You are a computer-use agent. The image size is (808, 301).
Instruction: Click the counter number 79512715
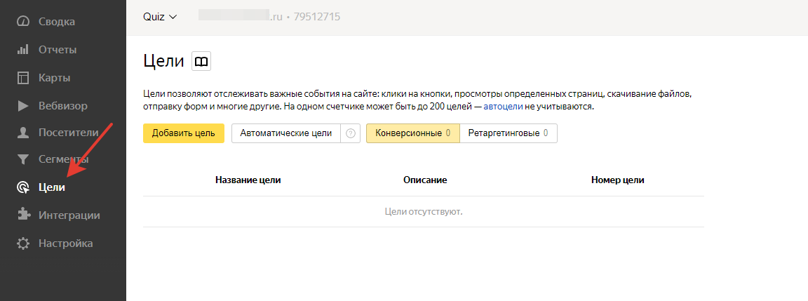tap(316, 17)
